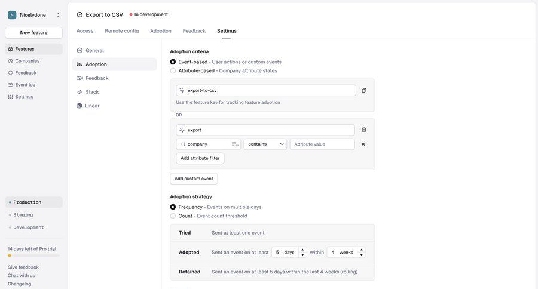Increase the days stepper value
The image size is (538, 289).
click(x=302, y=250)
